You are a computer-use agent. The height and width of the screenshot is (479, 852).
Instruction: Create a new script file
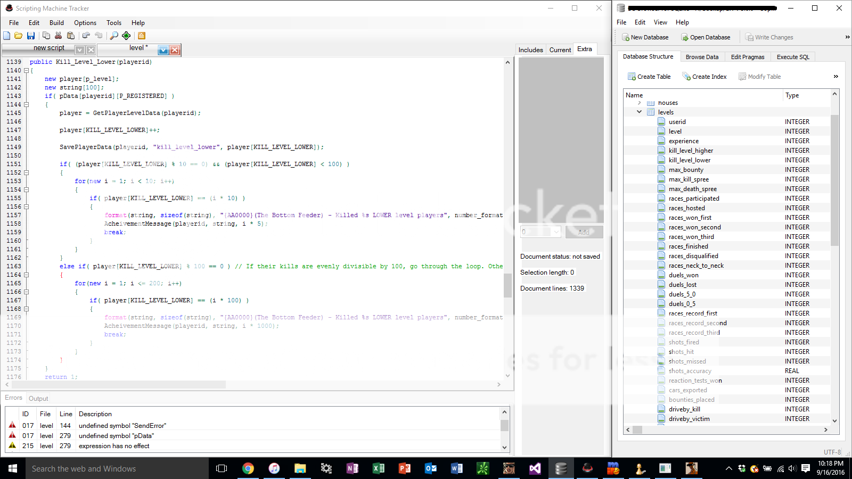[x=7, y=36]
